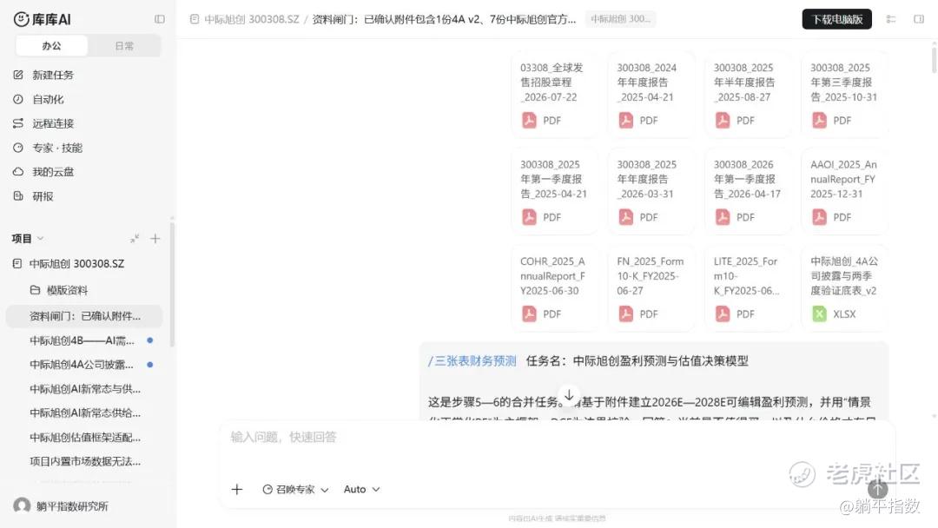Screen dimensions: 938x528
Task: Click the sidebar vertical scrollbar
Action: [172, 284]
